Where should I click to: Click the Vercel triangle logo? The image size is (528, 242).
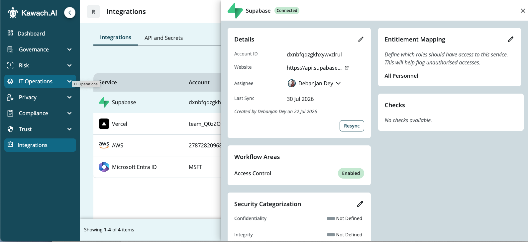[x=104, y=124]
